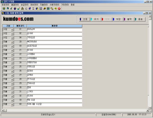
Task: Click account code cell 24
Action: click(x=20, y=63)
